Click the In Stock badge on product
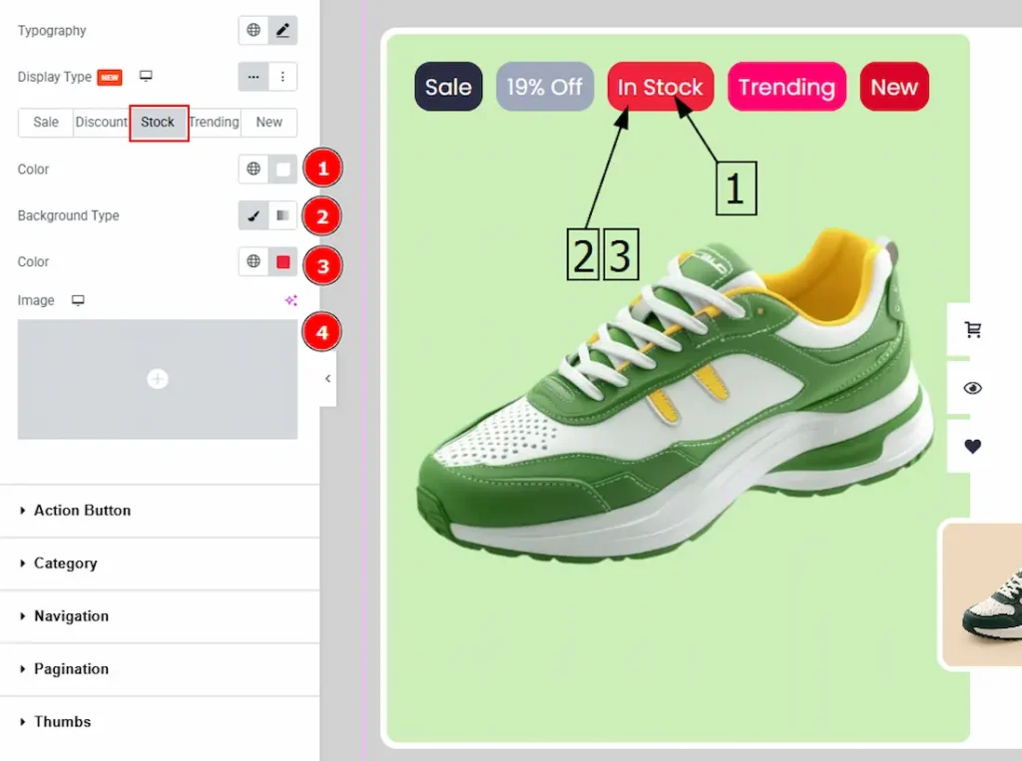The height and width of the screenshot is (761, 1022). 660,87
